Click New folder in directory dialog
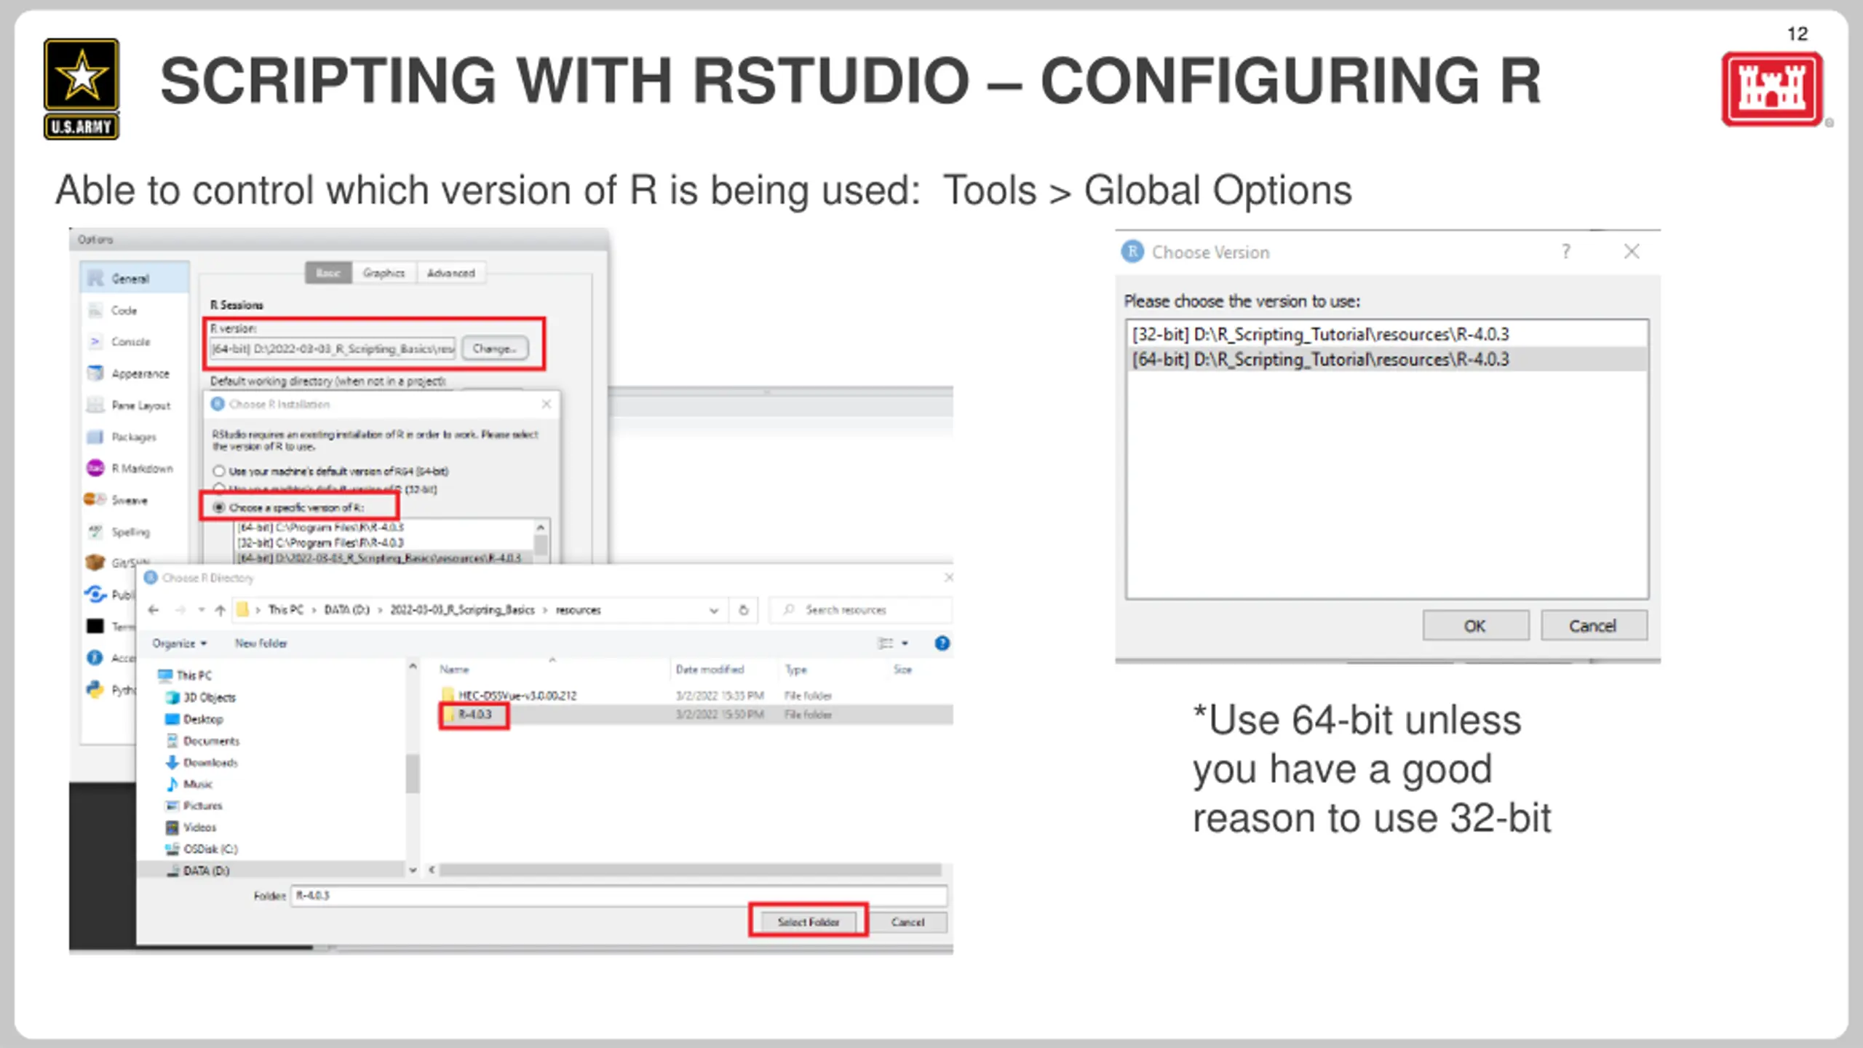1863x1048 pixels. pos(261,643)
